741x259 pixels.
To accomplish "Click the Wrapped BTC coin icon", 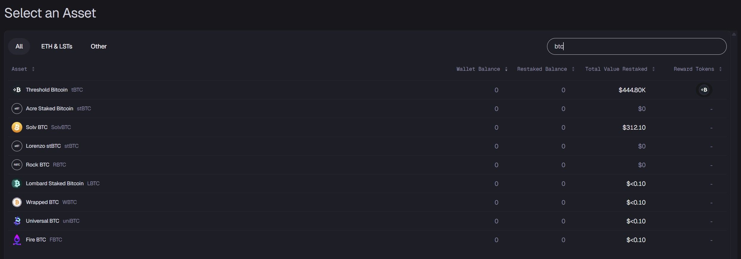I will click(17, 202).
